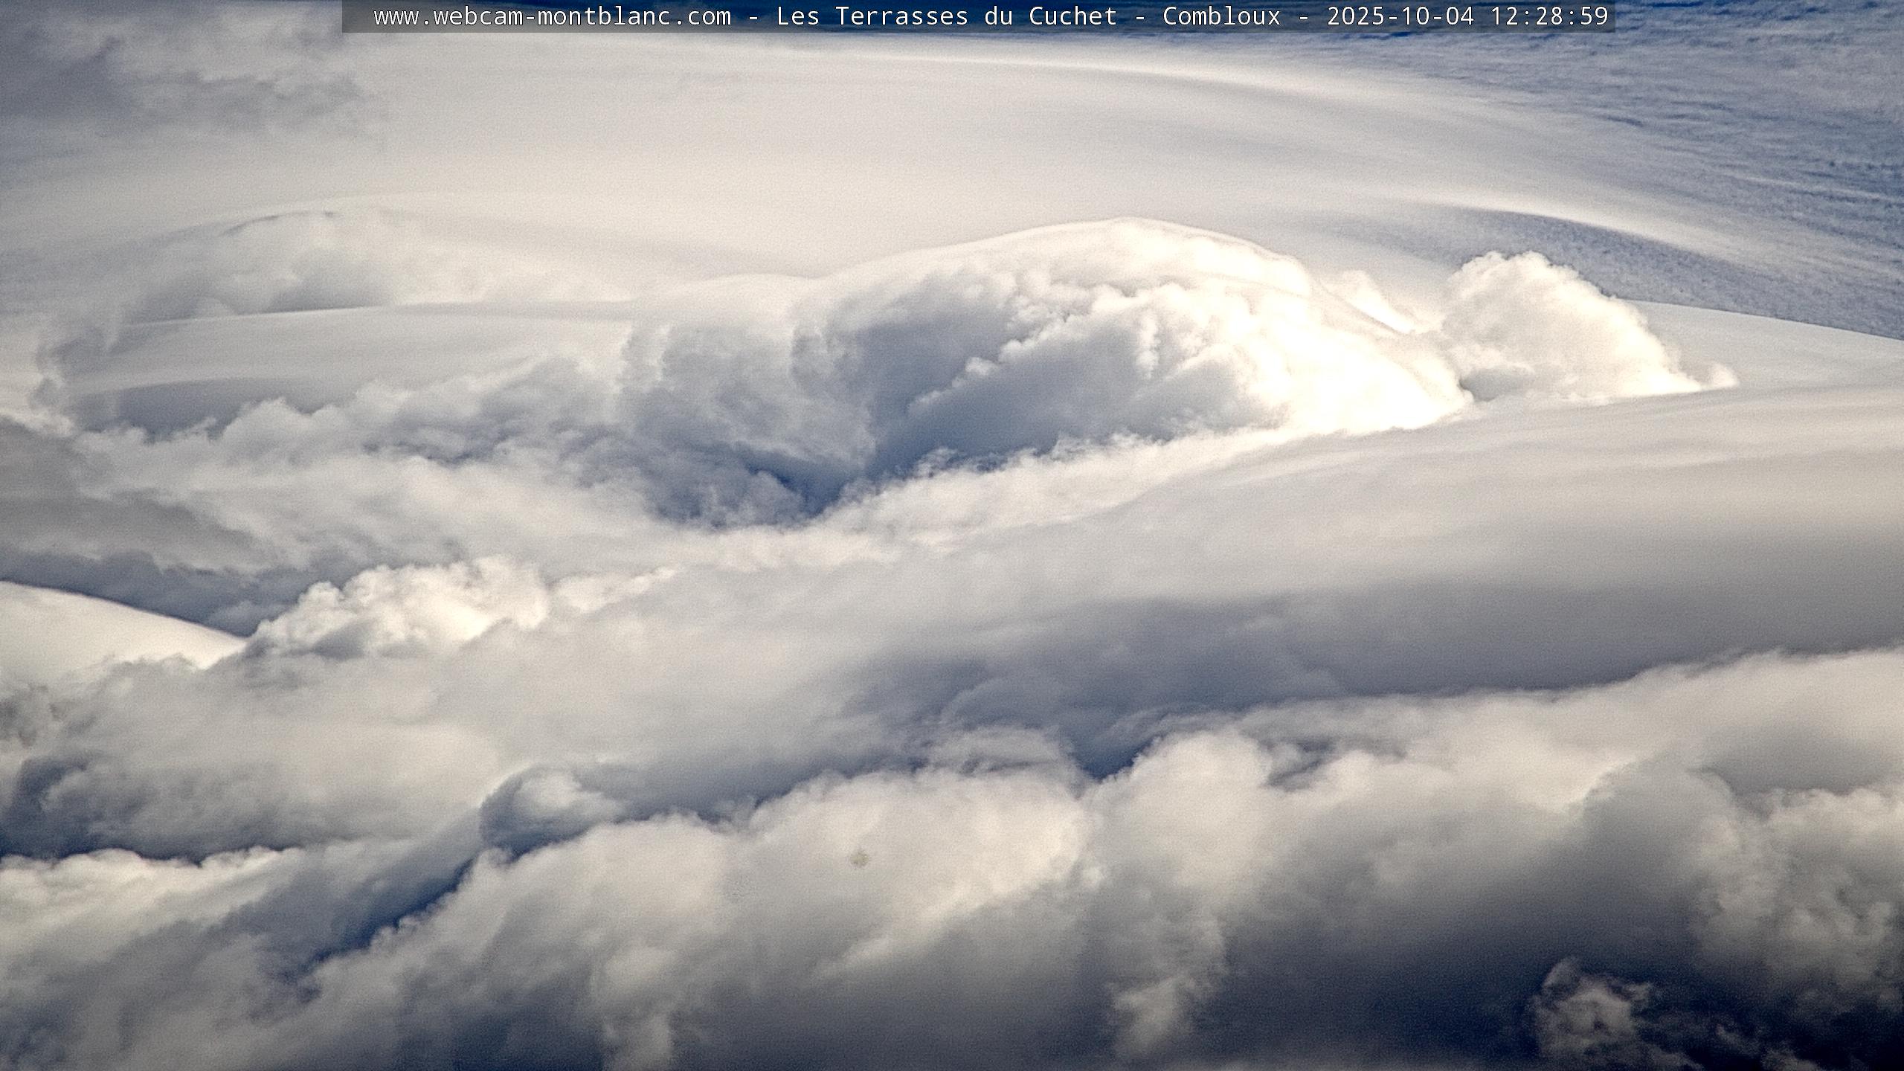Click the 2025-10-04 date in overlay
This screenshot has height=1071, width=1904.
click(x=1400, y=16)
